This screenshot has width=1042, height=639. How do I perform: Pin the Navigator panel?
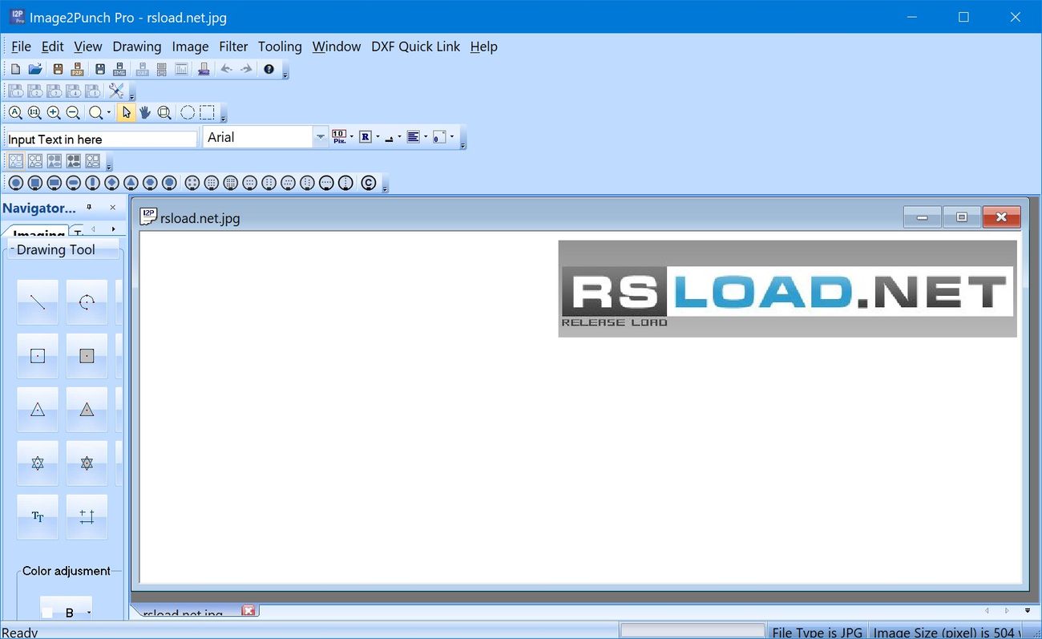89,208
